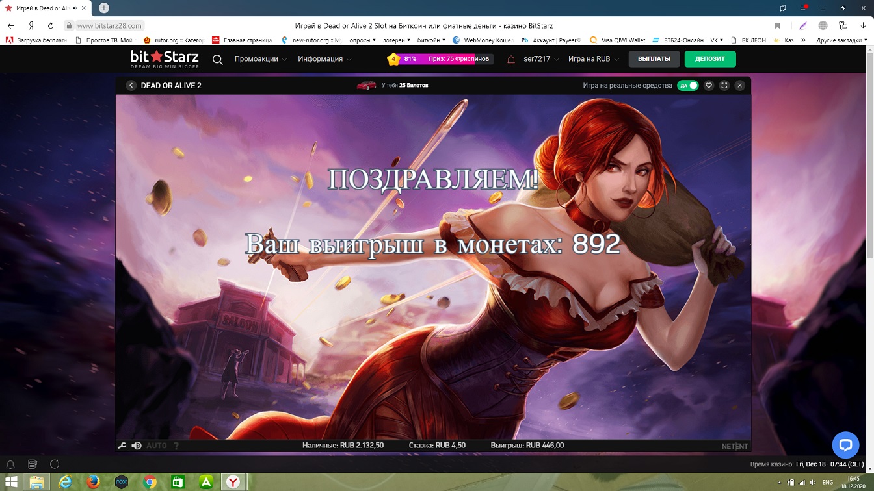Click the BitStarz logo
Viewport: 874px width, 491px height.
pos(165,59)
